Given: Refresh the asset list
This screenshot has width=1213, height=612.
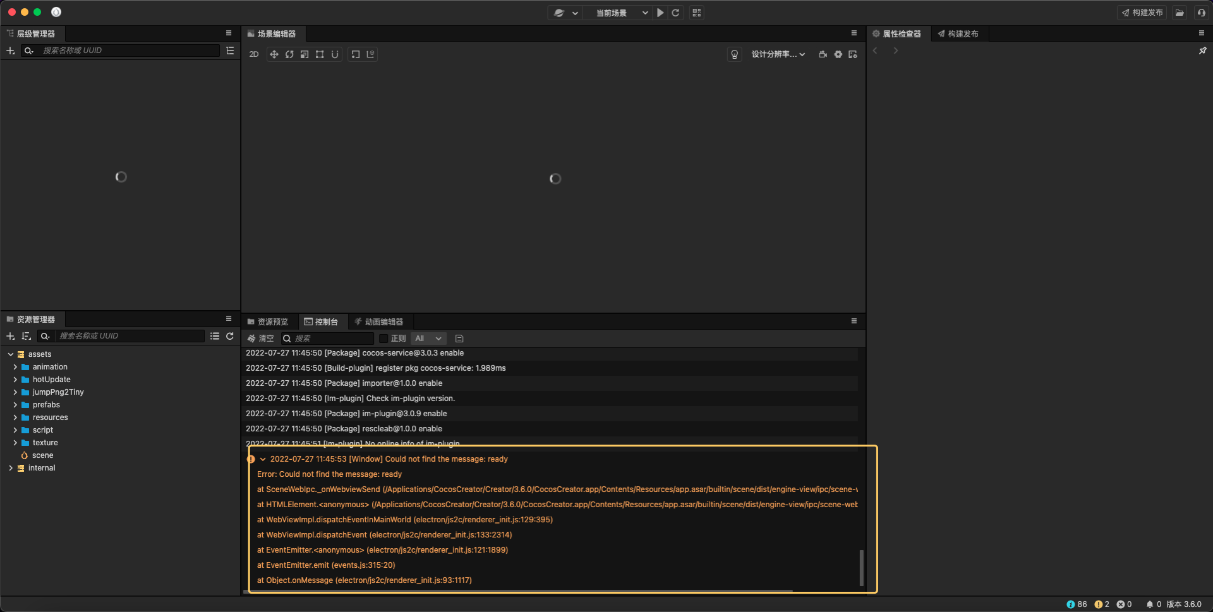Looking at the screenshot, I should [x=230, y=336].
